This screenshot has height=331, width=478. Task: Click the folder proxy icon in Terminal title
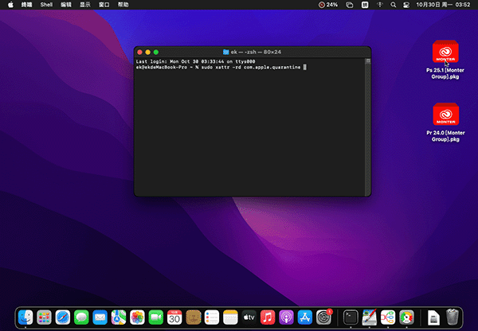226,52
